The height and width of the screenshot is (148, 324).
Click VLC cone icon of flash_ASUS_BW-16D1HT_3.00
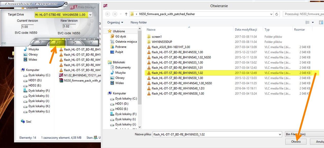[149, 47]
